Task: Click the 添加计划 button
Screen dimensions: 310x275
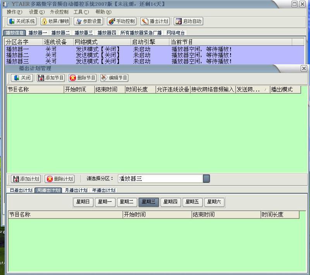Action: (x=26, y=179)
